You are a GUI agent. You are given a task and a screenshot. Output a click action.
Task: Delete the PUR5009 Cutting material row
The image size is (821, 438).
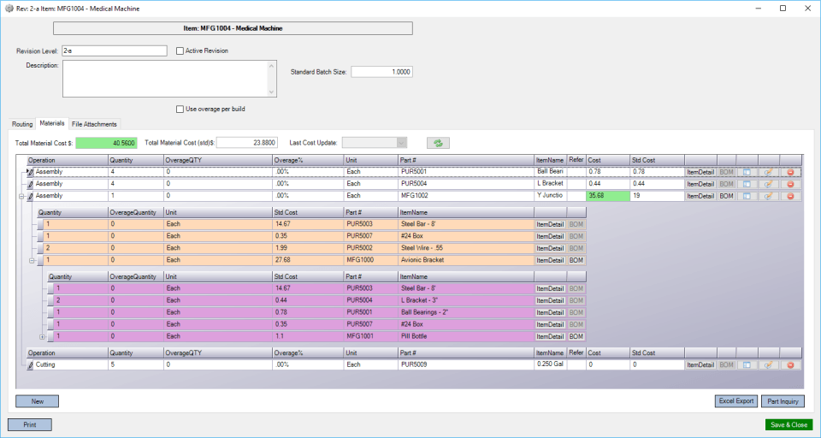click(790, 364)
